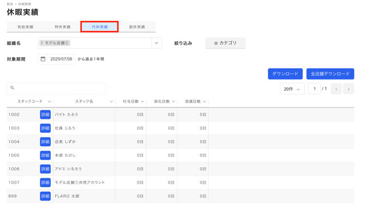The width and height of the screenshot is (366, 212).
Task: Open the # カテゴリ filter button
Action: 226,43
